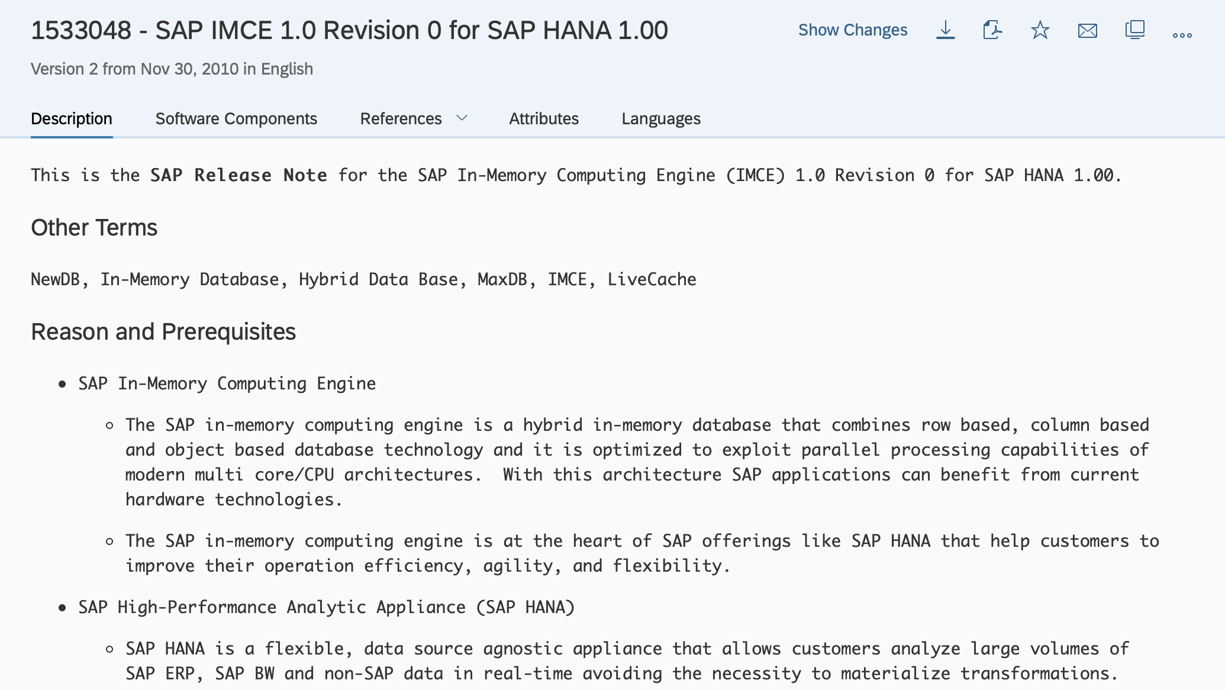The width and height of the screenshot is (1225, 690).
Task: Toggle the favorite star for this note
Action: tap(1040, 30)
